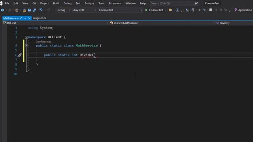The image size is (253, 142).
Task: Click the search magnifier icon
Action: pos(196,3)
